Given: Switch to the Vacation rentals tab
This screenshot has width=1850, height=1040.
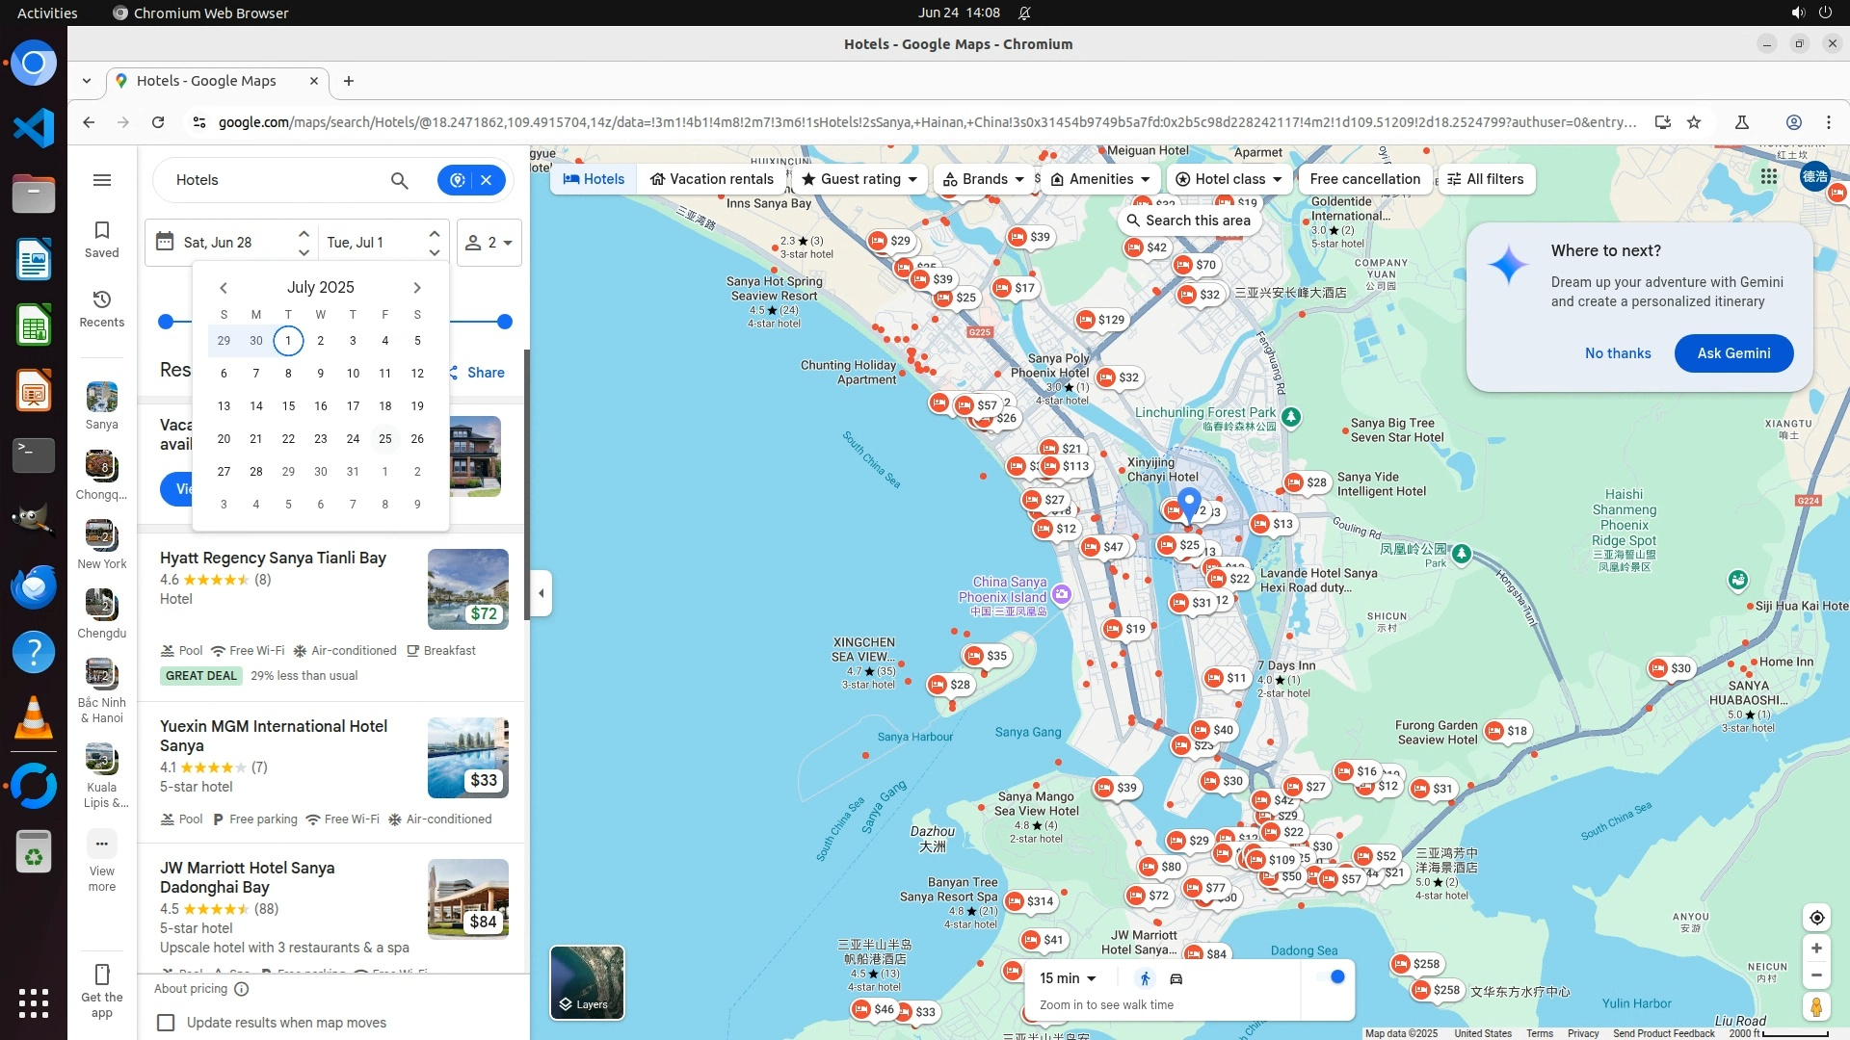Looking at the screenshot, I should (x=711, y=179).
